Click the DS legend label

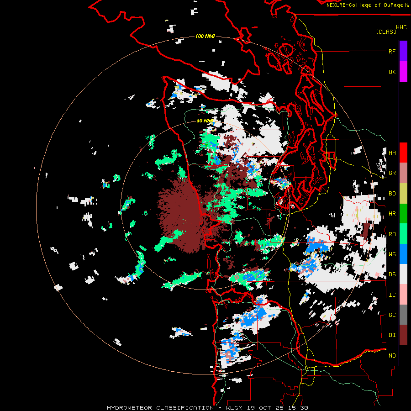[392, 274]
